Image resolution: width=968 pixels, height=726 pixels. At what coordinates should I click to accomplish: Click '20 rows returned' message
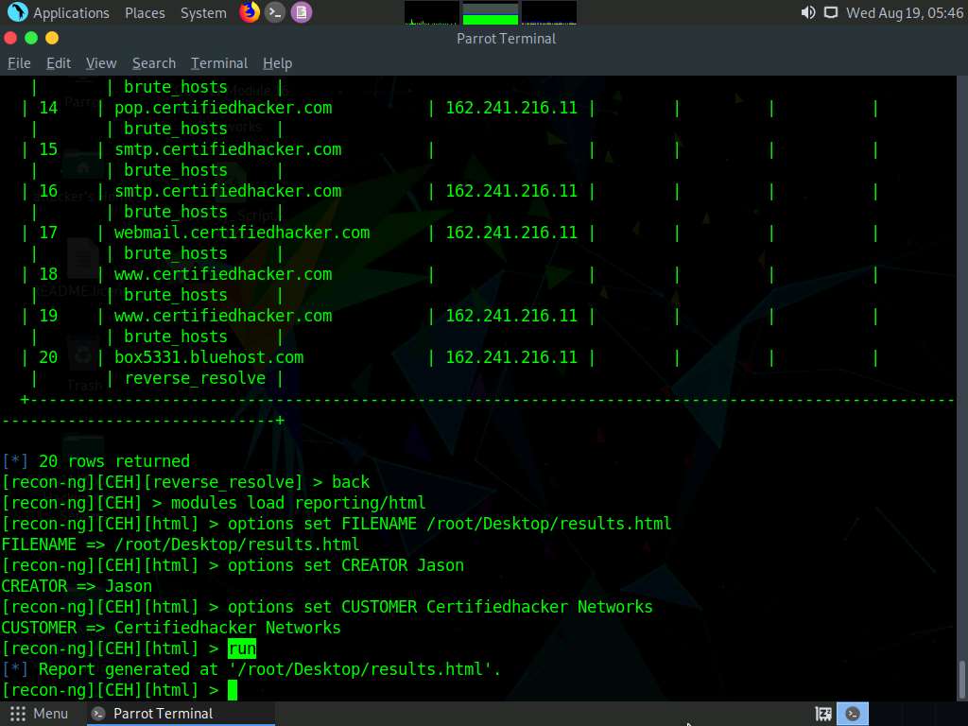pyautogui.click(x=114, y=461)
